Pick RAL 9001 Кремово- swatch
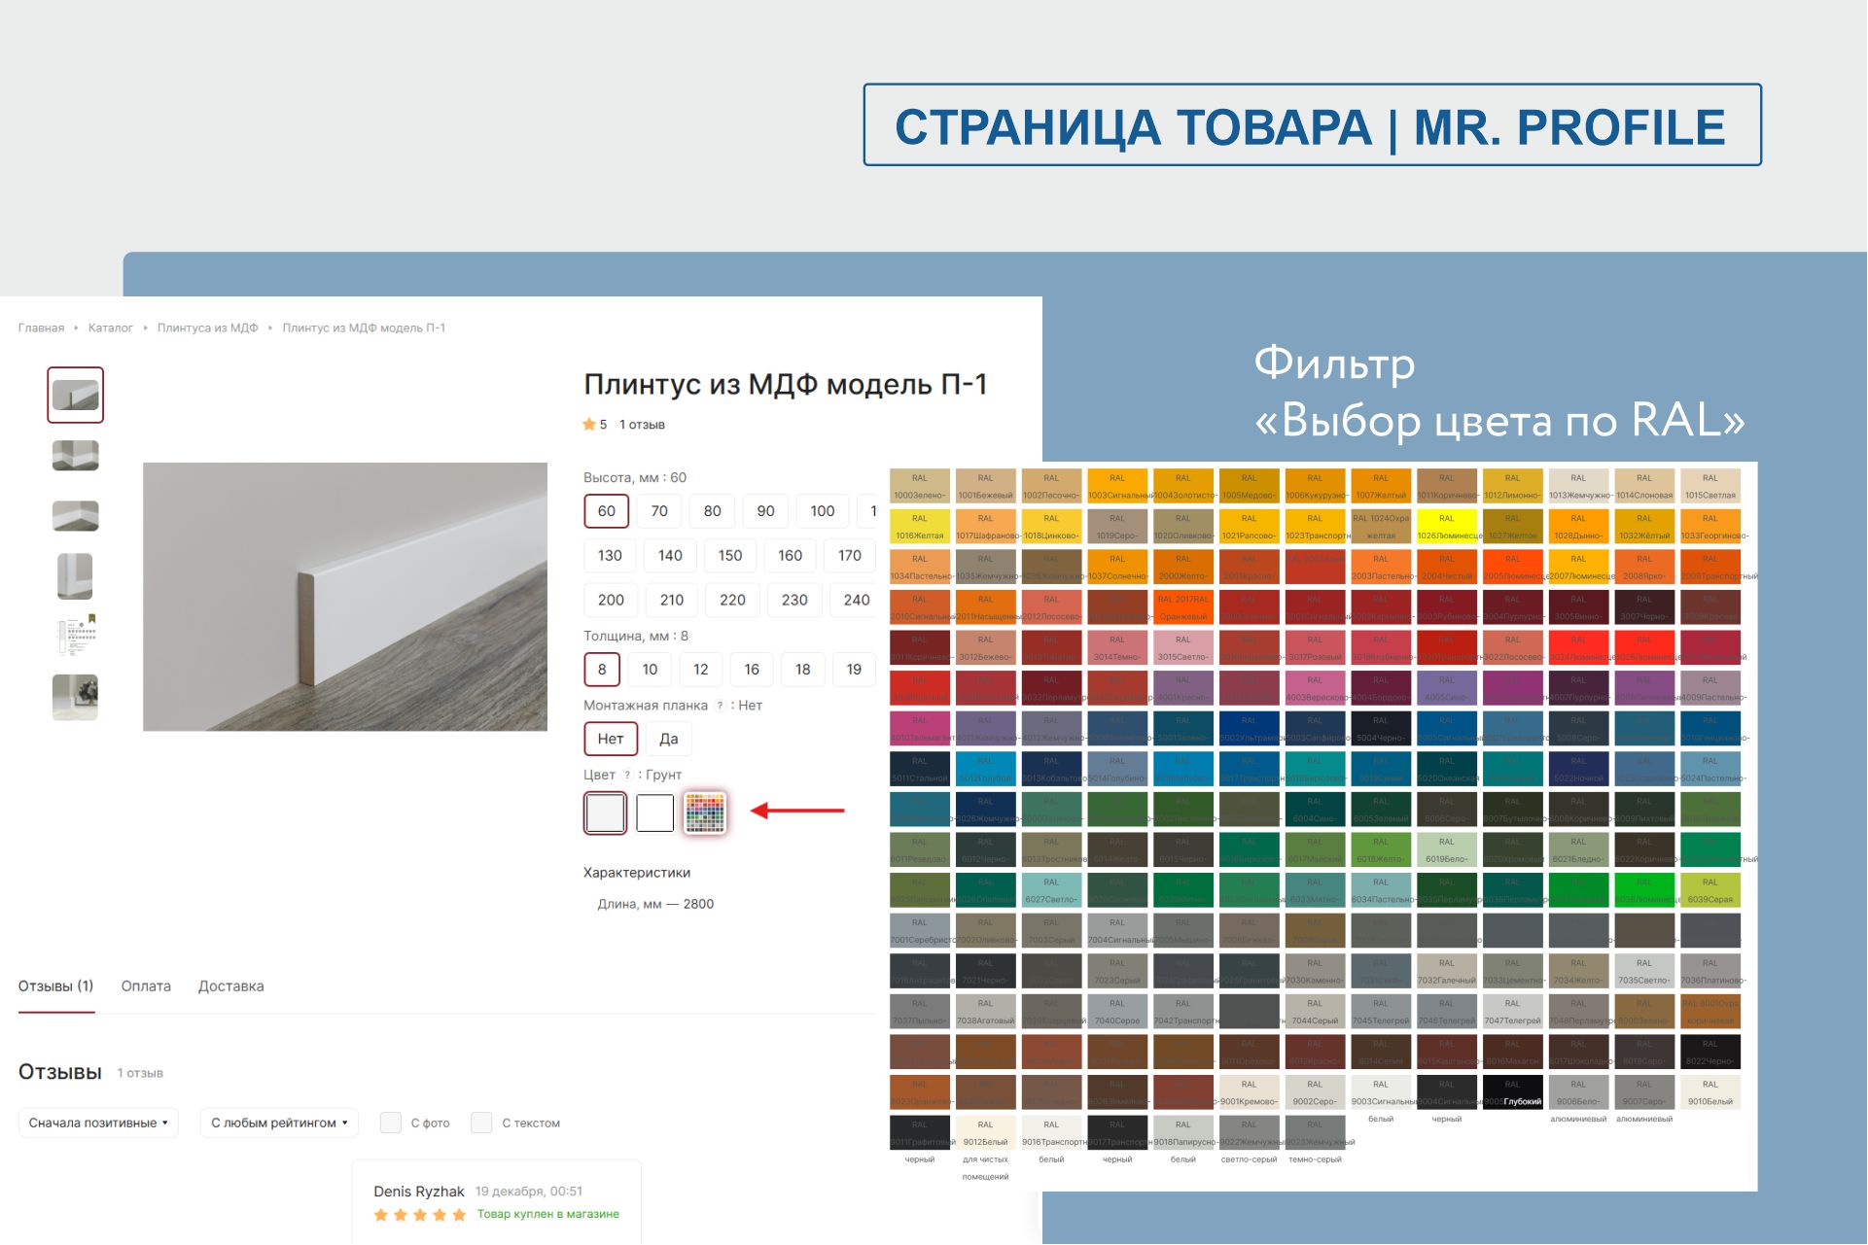 click(x=1250, y=1092)
